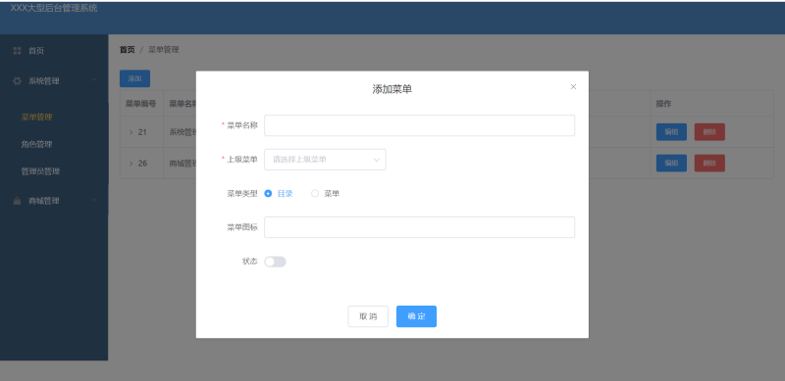
Task: Expand table row 26 chevron
Action: (131, 164)
